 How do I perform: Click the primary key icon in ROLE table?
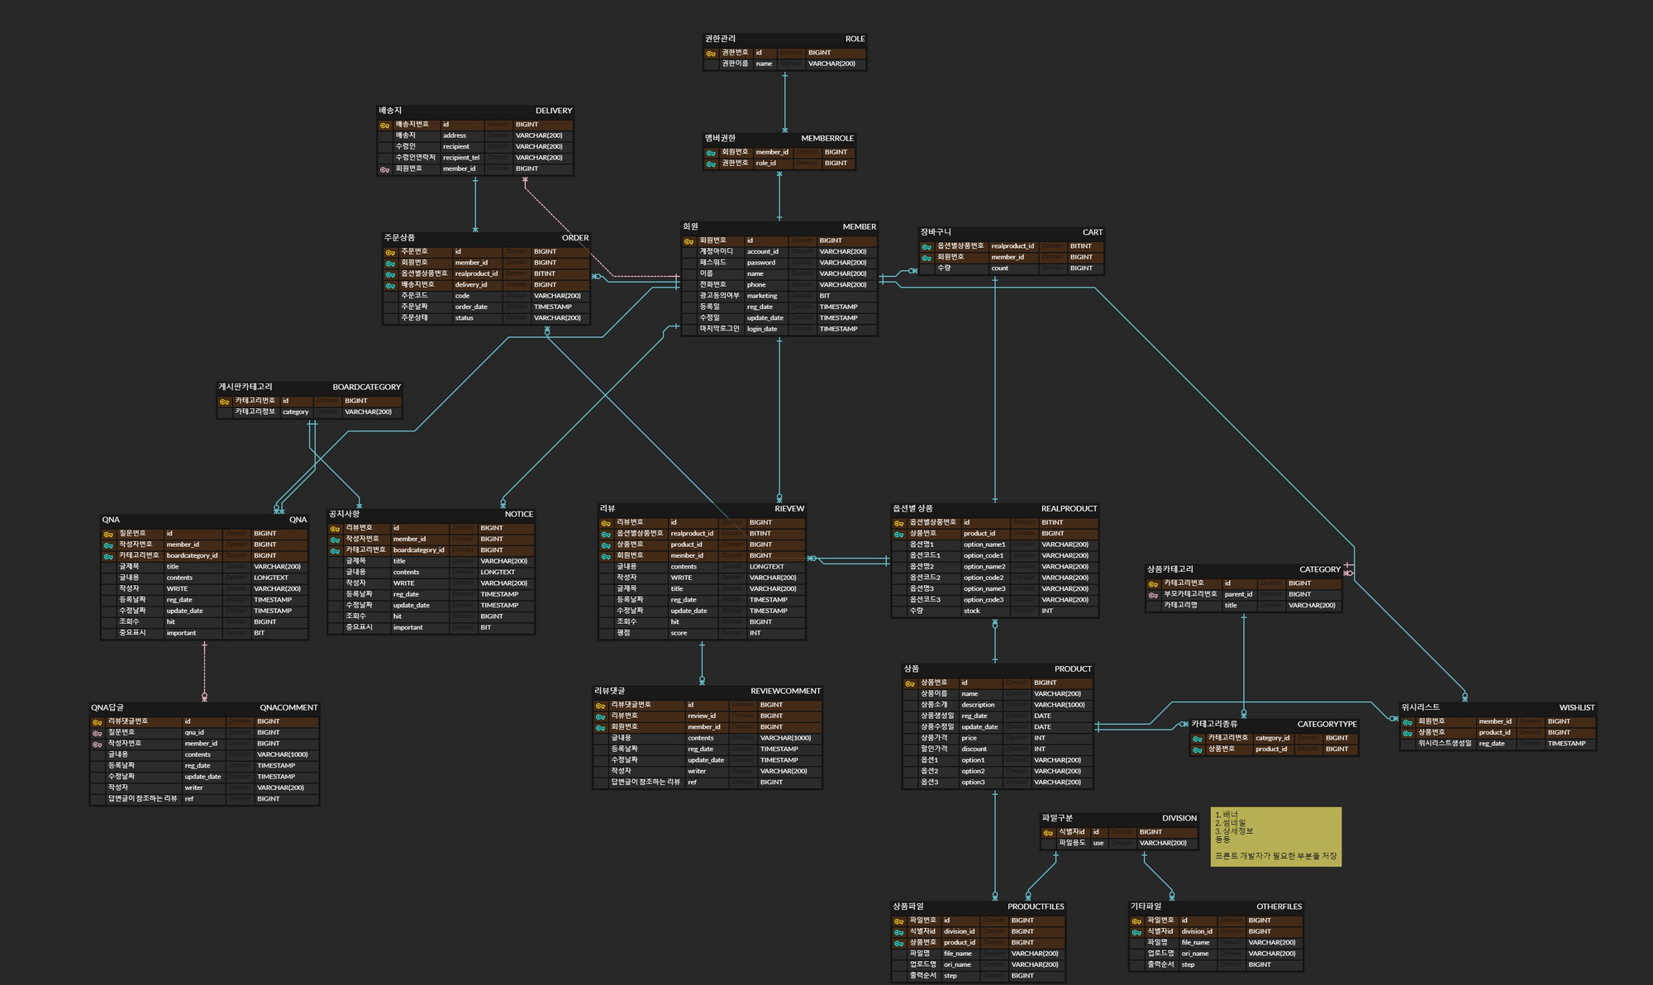(711, 54)
